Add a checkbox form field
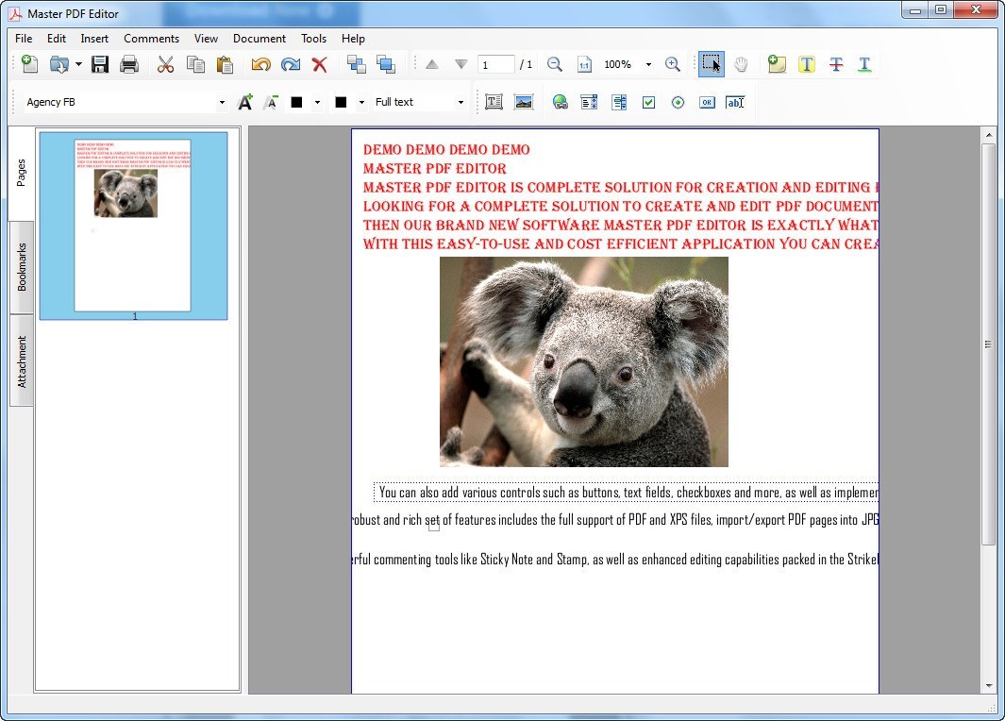The width and height of the screenshot is (1005, 721). 648,102
